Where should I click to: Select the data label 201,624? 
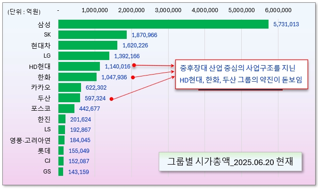(81, 120)
